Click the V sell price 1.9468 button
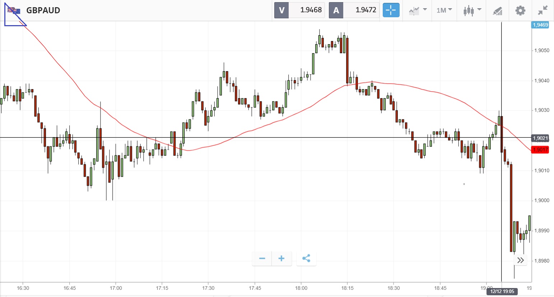 click(x=299, y=10)
